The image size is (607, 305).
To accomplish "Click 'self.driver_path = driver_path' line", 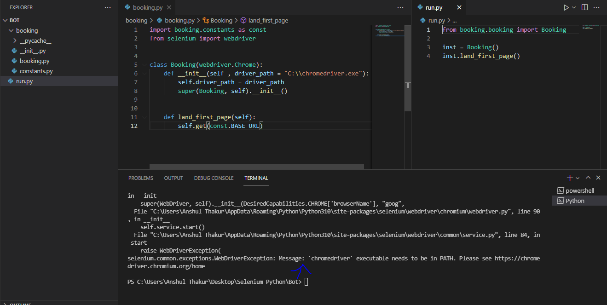I will click(231, 82).
